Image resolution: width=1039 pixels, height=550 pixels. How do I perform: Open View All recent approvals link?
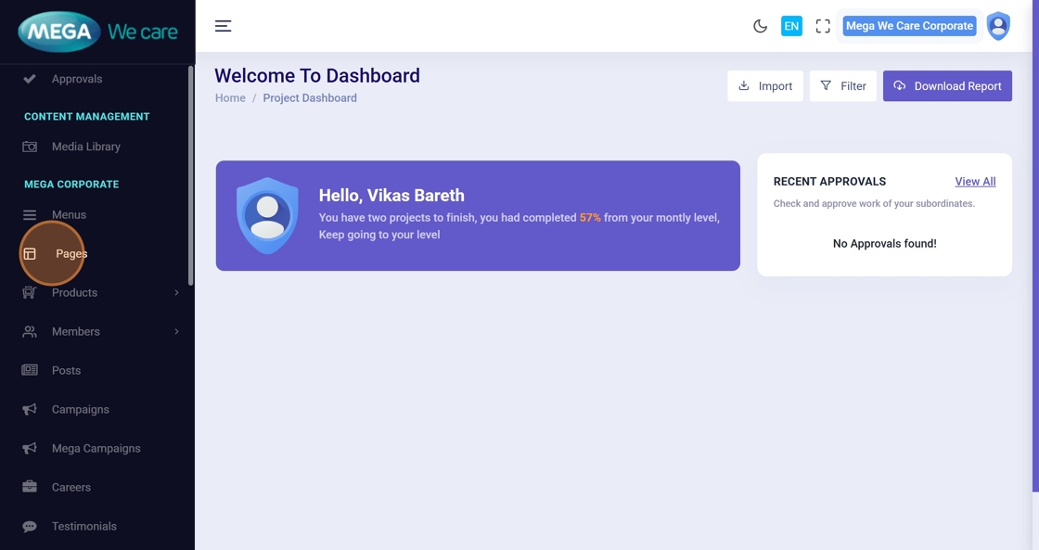pyautogui.click(x=975, y=182)
